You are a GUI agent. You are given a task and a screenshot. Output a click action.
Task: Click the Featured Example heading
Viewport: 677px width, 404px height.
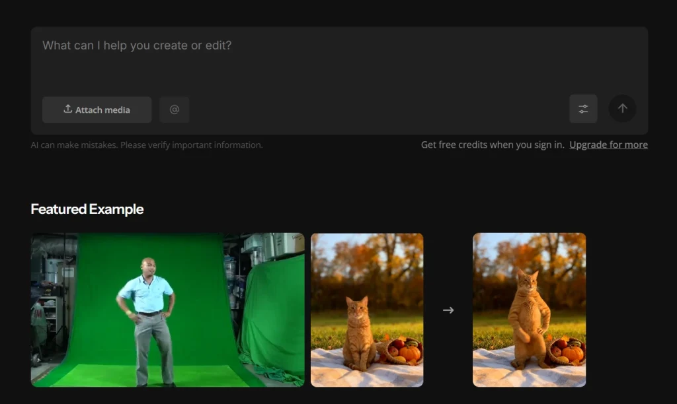point(87,209)
